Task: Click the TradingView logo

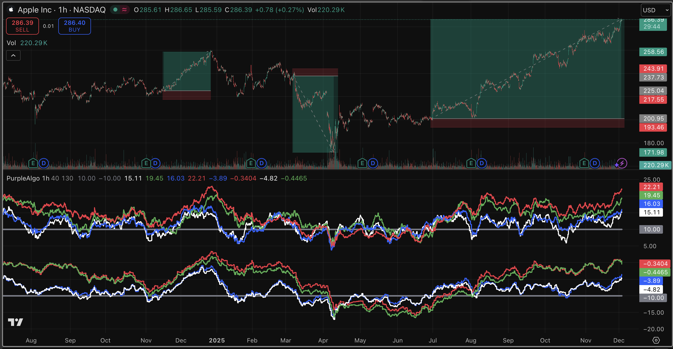Action: (15, 322)
